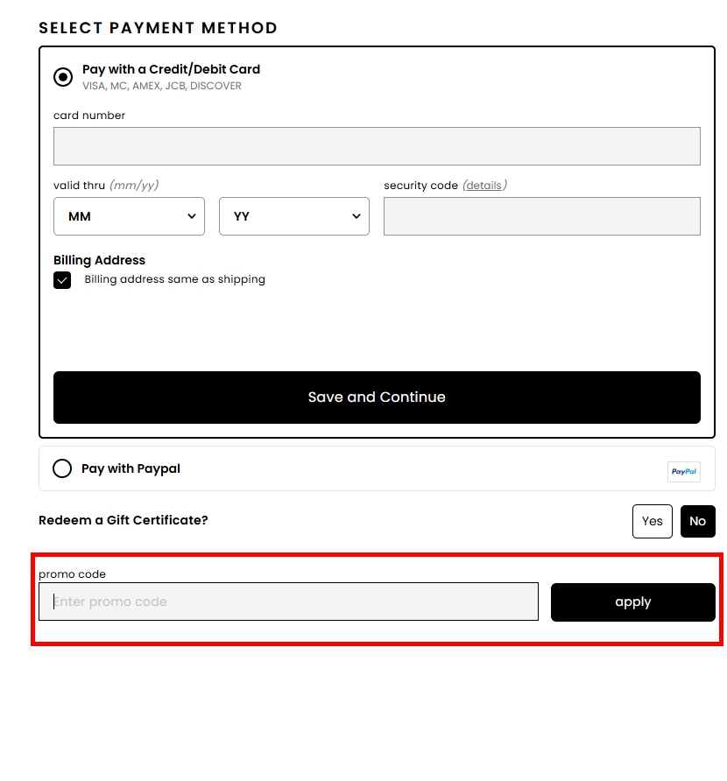Click the "Pay with a Credit/Debit Card" label

point(171,69)
